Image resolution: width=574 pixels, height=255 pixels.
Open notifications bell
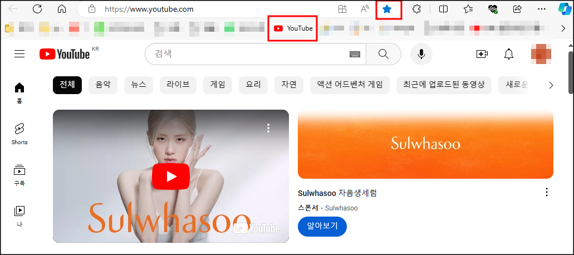tap(509, 54)
